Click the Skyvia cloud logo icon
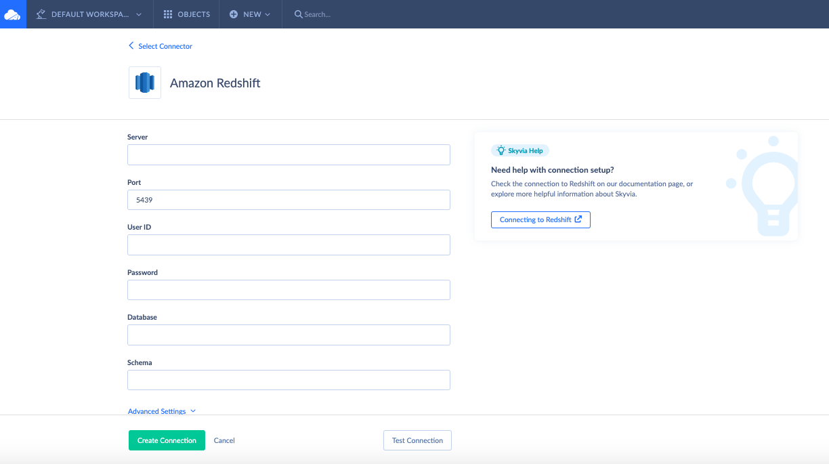 [x=13, y=14]
